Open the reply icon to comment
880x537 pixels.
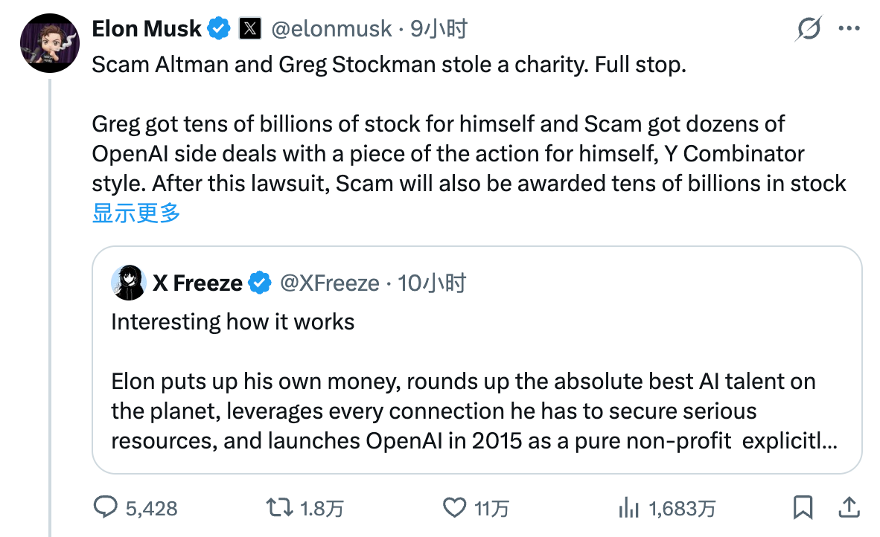click(x=106, y=509)
